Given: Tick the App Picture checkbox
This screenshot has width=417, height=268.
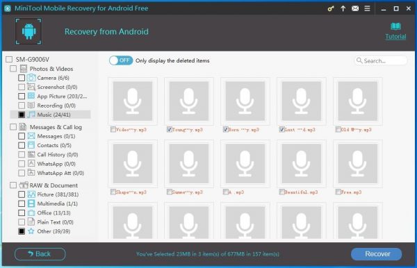Looking at the screenshot, I should 22,96.
